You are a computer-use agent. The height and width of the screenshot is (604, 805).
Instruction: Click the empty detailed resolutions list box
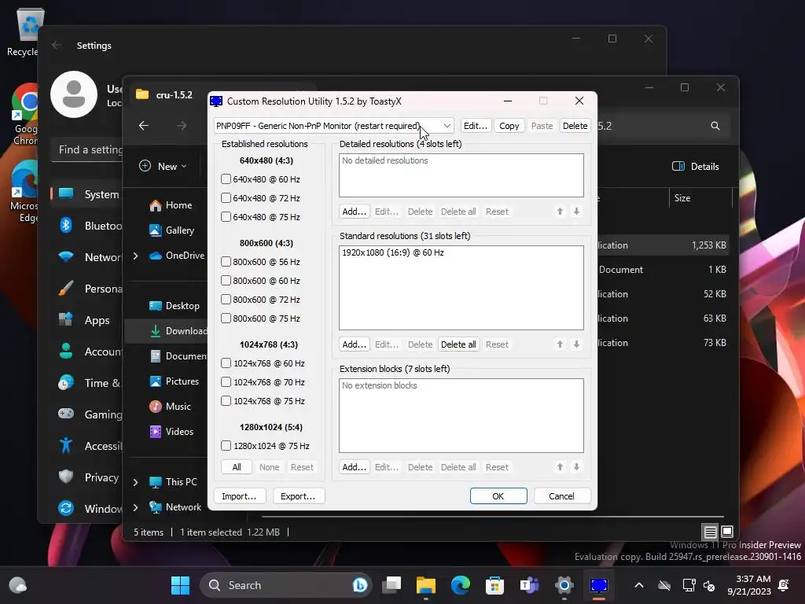[x=461, y=175]
